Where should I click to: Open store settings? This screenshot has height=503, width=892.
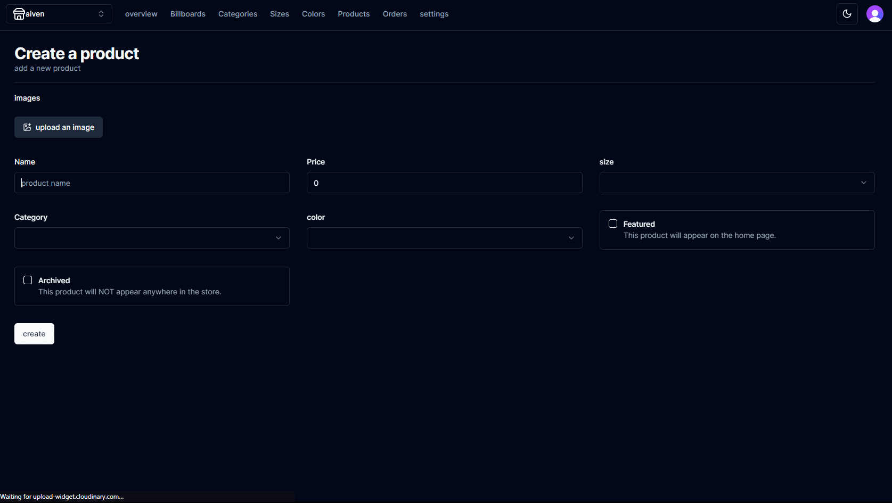[434, 14]
